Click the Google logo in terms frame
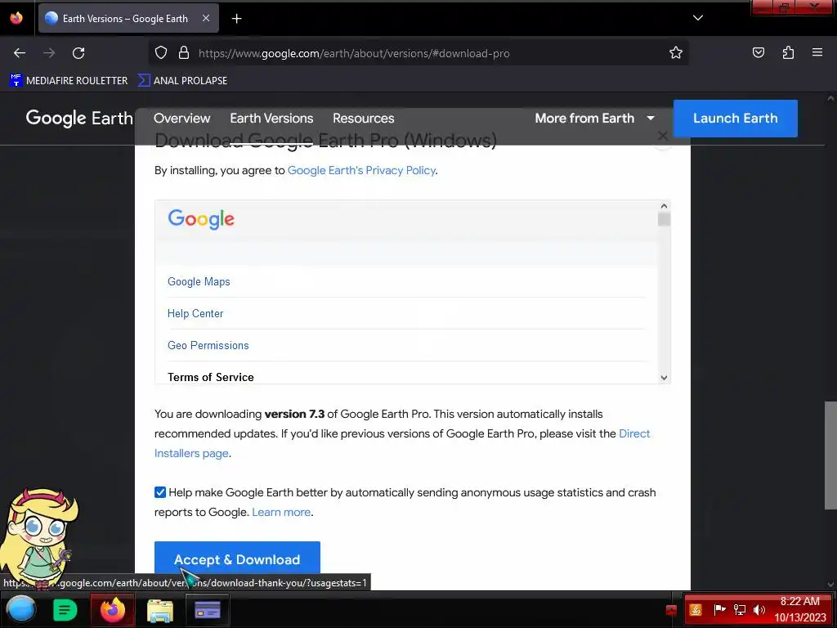The width and height of the screenshot is (837, 628). (201, 219)
